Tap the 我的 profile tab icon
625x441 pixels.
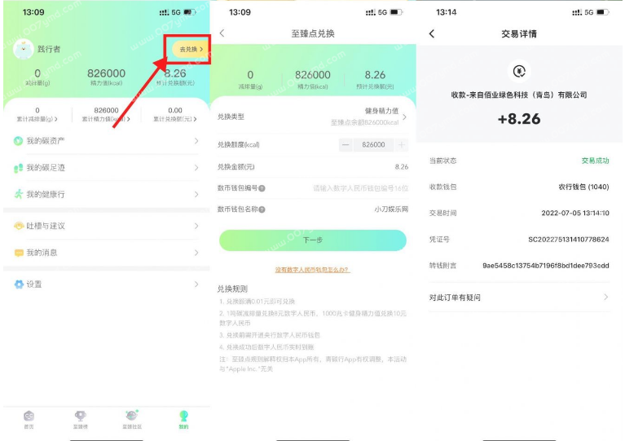tap(183, 417)
